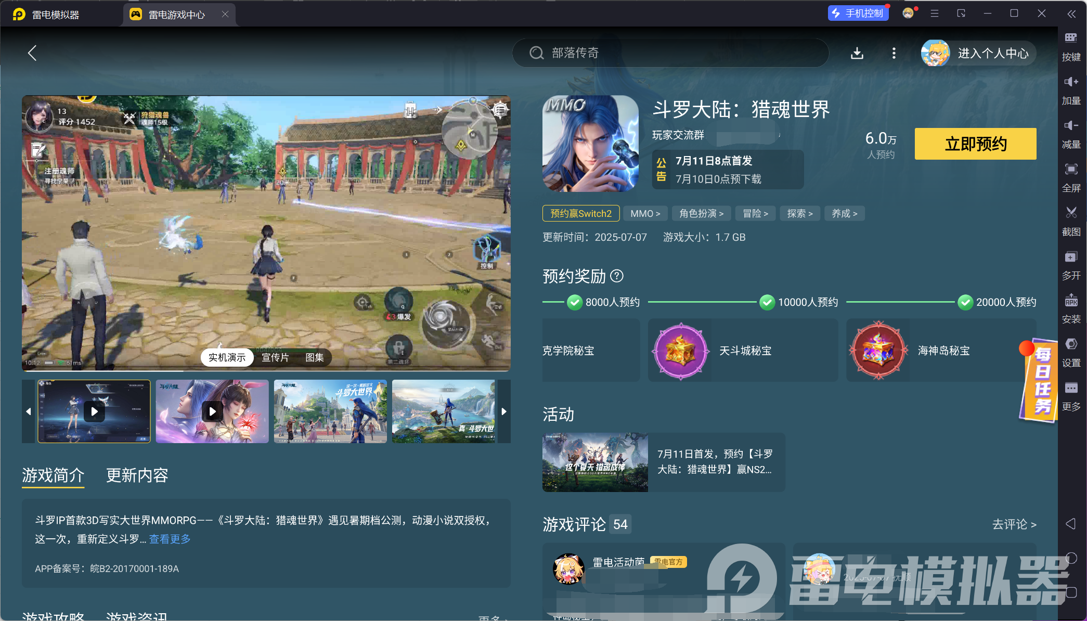
Task: Open keyboard mapping with the 按键 icon
Action: [1071, 47]
